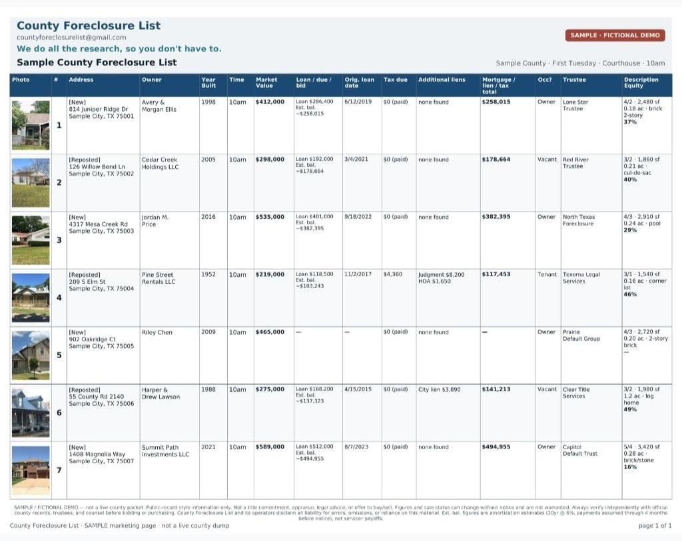This screenshot has width=682, height=541.
Task: Click the $589,000 market value
Action: click(x=270, y=447)
